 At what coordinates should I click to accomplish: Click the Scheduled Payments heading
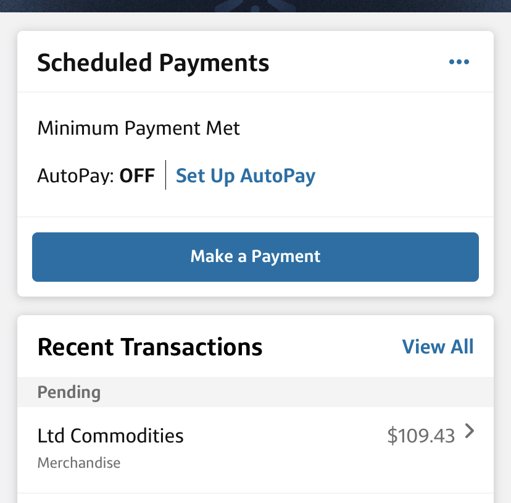point(153,63)
